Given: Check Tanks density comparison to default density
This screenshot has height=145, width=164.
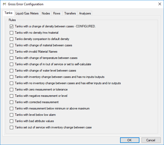Looking at the screenshot, I should [x=11, y=39].
